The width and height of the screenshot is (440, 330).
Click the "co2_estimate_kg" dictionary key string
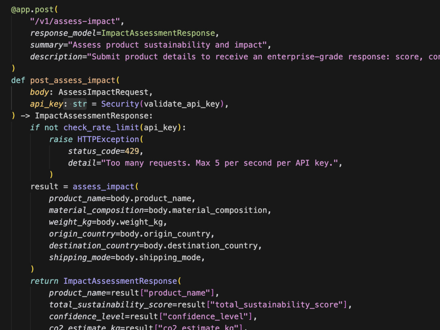click(198, 327)
